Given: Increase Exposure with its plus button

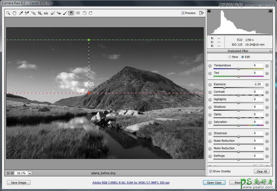Looking at the screenshot, I should coord(267,85).
